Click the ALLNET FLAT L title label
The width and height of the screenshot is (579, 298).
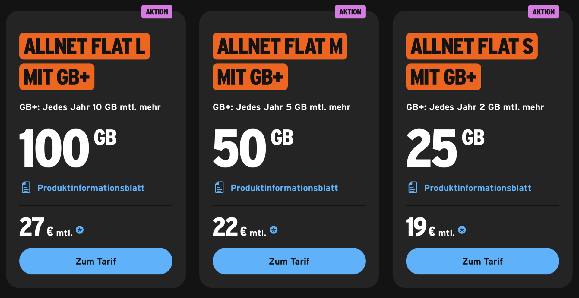click(x=84, y=46)
